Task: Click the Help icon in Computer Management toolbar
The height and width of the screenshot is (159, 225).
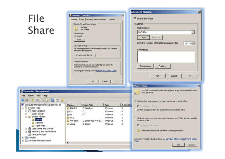Action: pos(52,100)
